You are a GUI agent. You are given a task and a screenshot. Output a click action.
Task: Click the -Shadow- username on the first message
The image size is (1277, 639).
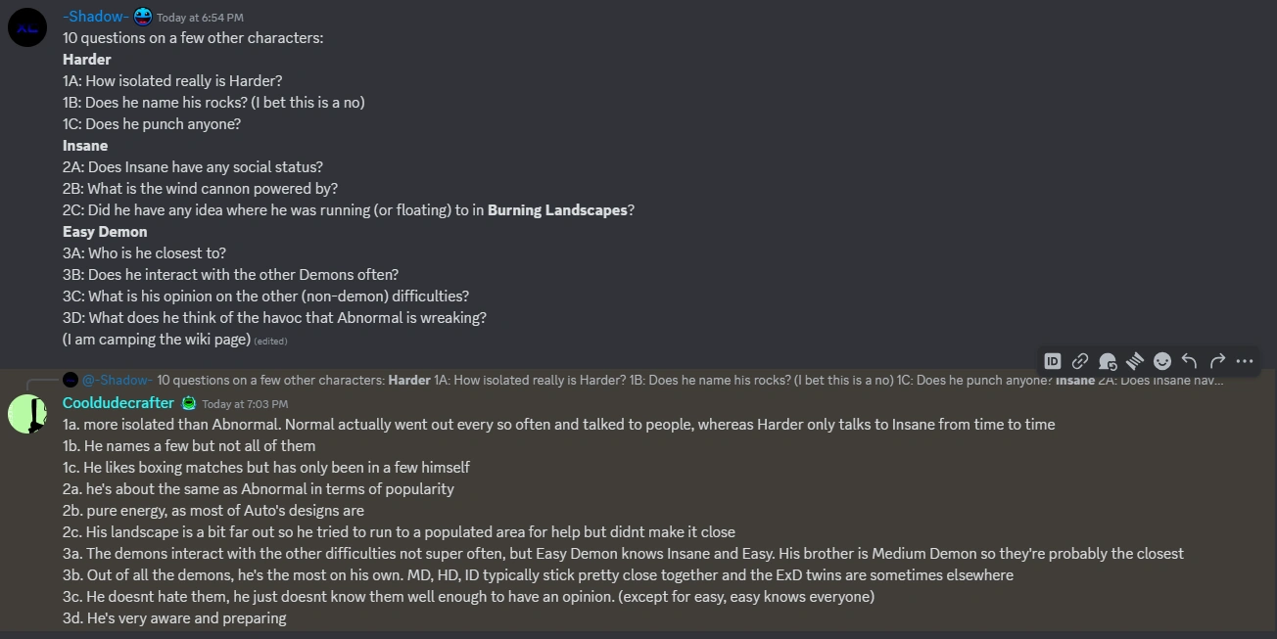pyautogui.click(x=95, y=17)
